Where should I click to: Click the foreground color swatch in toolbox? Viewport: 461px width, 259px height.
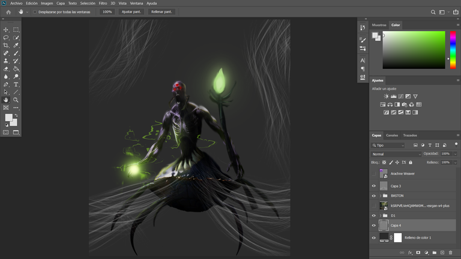tap(8, 118)
